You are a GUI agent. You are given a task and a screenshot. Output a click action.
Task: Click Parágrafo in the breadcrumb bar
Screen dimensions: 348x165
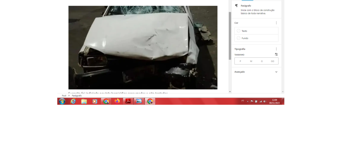click(x=77, y=96)
